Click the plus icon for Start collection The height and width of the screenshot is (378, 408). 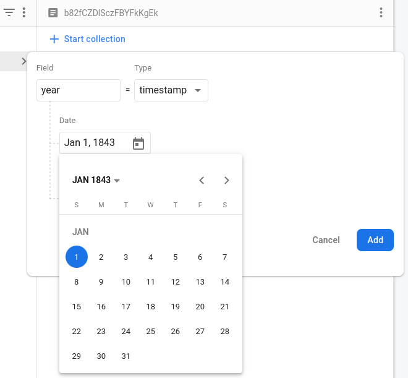[x=54, y=39]
